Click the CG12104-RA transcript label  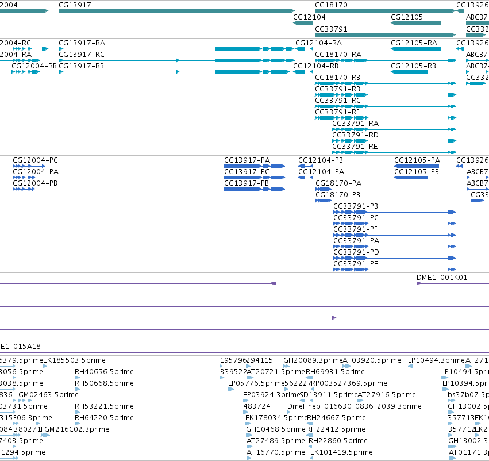click(319, 43)
